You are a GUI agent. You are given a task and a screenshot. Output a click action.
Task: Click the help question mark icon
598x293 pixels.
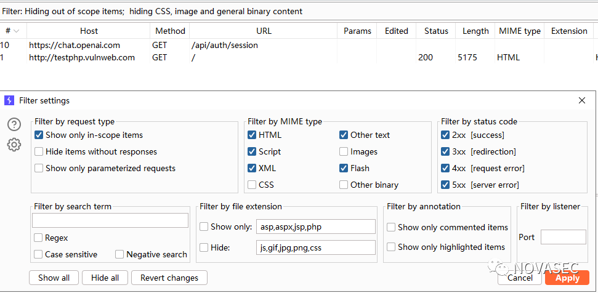coord(14,124)
